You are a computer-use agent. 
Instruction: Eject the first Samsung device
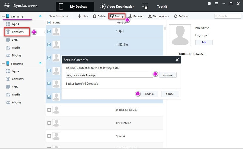click(40, 16)
